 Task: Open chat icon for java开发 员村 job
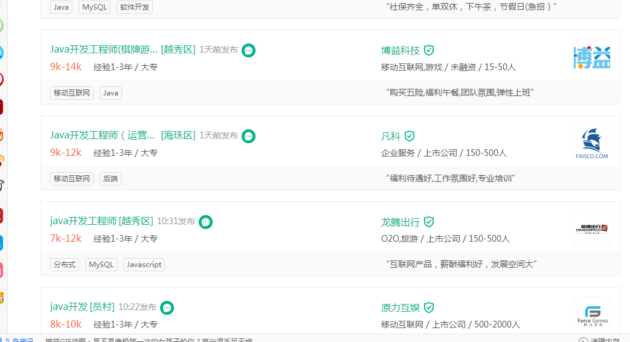pos(167,308)
